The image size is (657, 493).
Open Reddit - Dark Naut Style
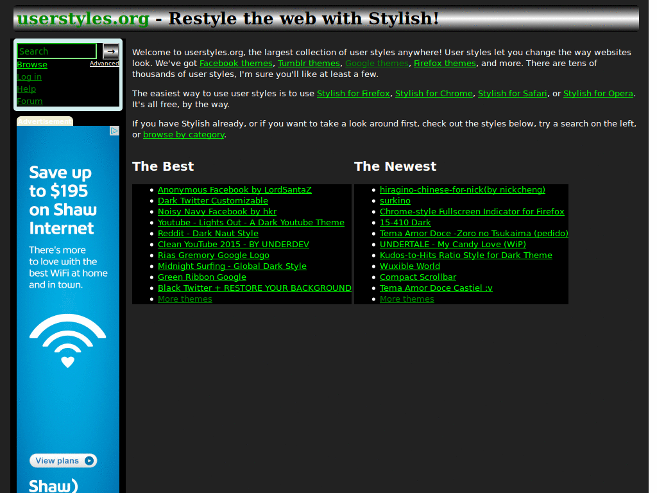point(208,234)
